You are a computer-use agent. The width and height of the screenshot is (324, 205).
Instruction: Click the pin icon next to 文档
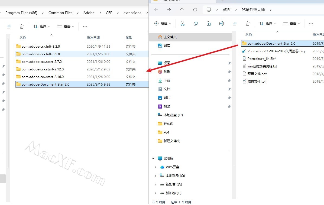click(x=229, y=89)
